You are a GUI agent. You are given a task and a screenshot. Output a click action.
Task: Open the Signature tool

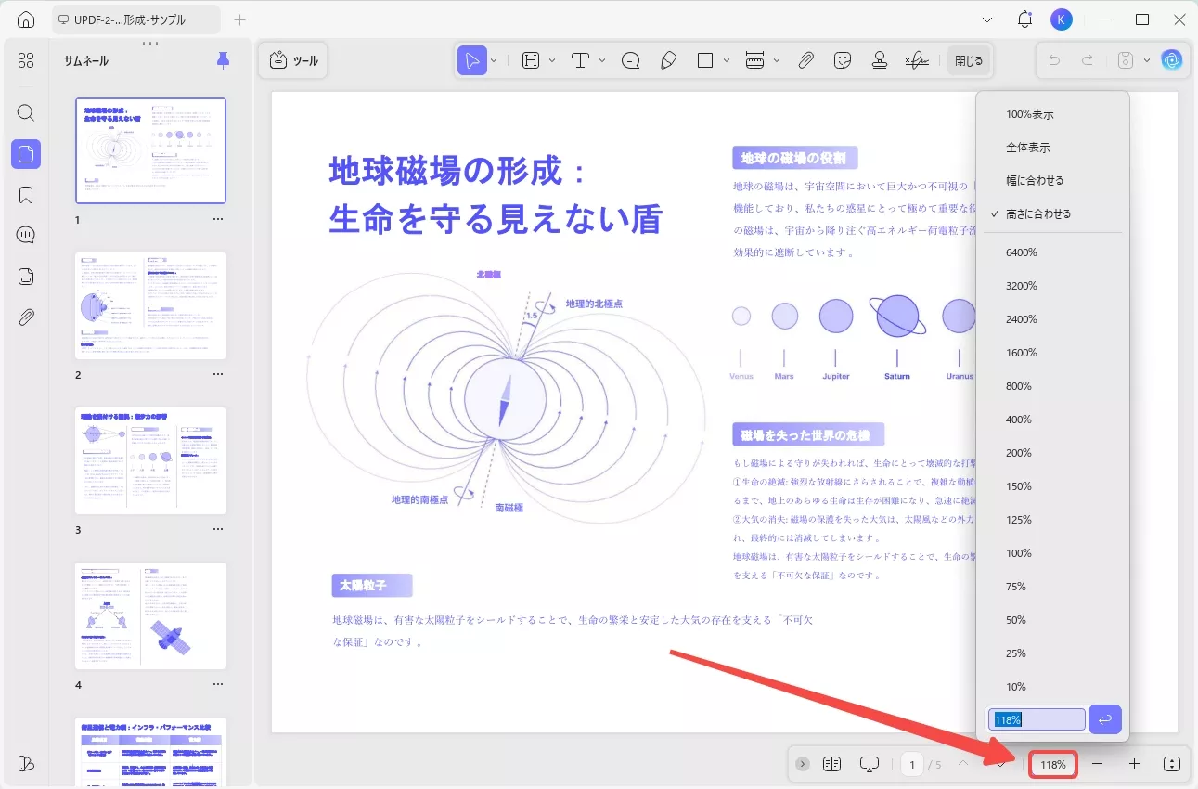click(917, 59)
